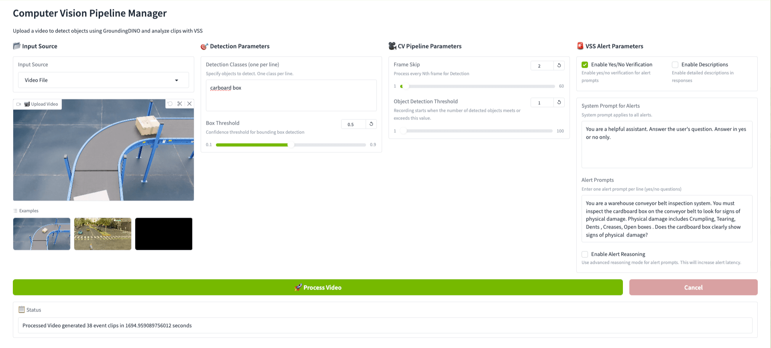Image resolution: width=771 pixels, height=348 pixels.
Task: Click the Alert Prompts text area
Action: pos(667,219)
